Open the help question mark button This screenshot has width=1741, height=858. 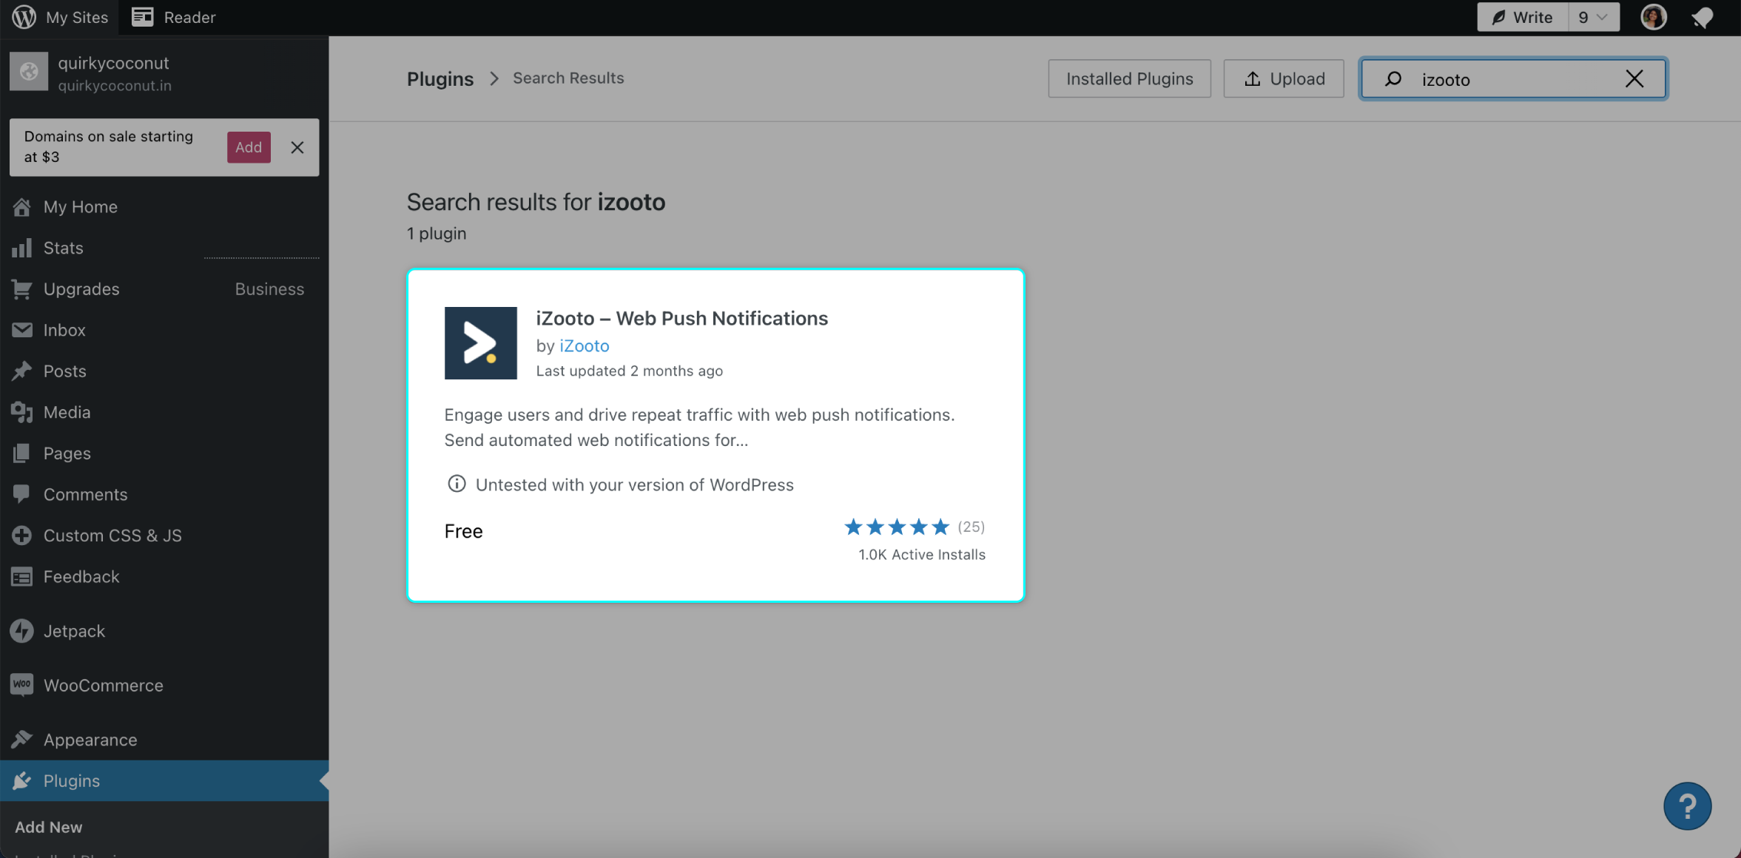[x=1687, y=806]
